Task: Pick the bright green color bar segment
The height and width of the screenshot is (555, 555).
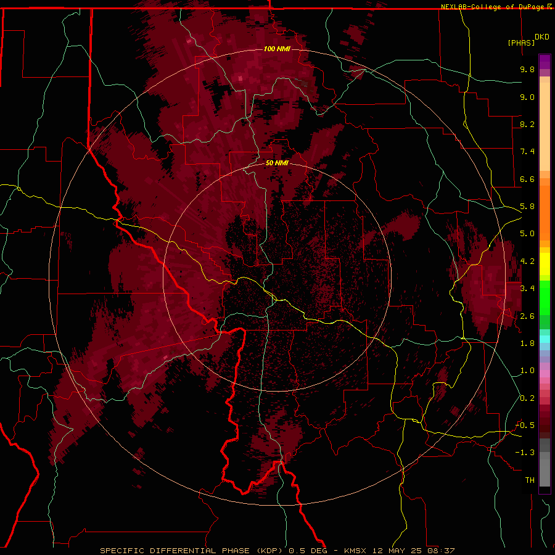Action: tap(545, 298)
